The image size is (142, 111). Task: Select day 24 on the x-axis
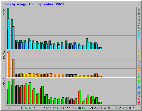point(104,108)
